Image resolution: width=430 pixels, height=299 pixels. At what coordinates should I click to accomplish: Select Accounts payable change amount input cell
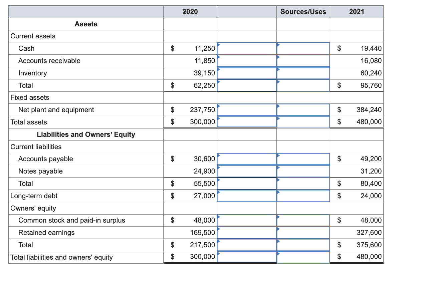coord(247,159)
